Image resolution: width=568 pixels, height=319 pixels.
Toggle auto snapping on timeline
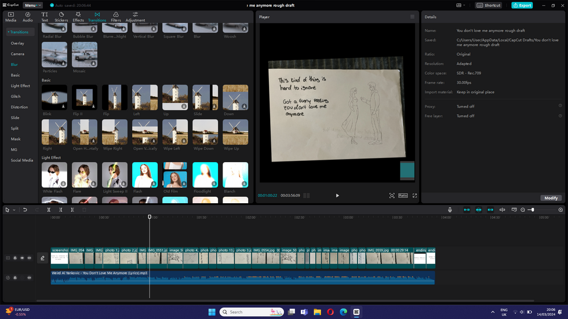(479, 210)
